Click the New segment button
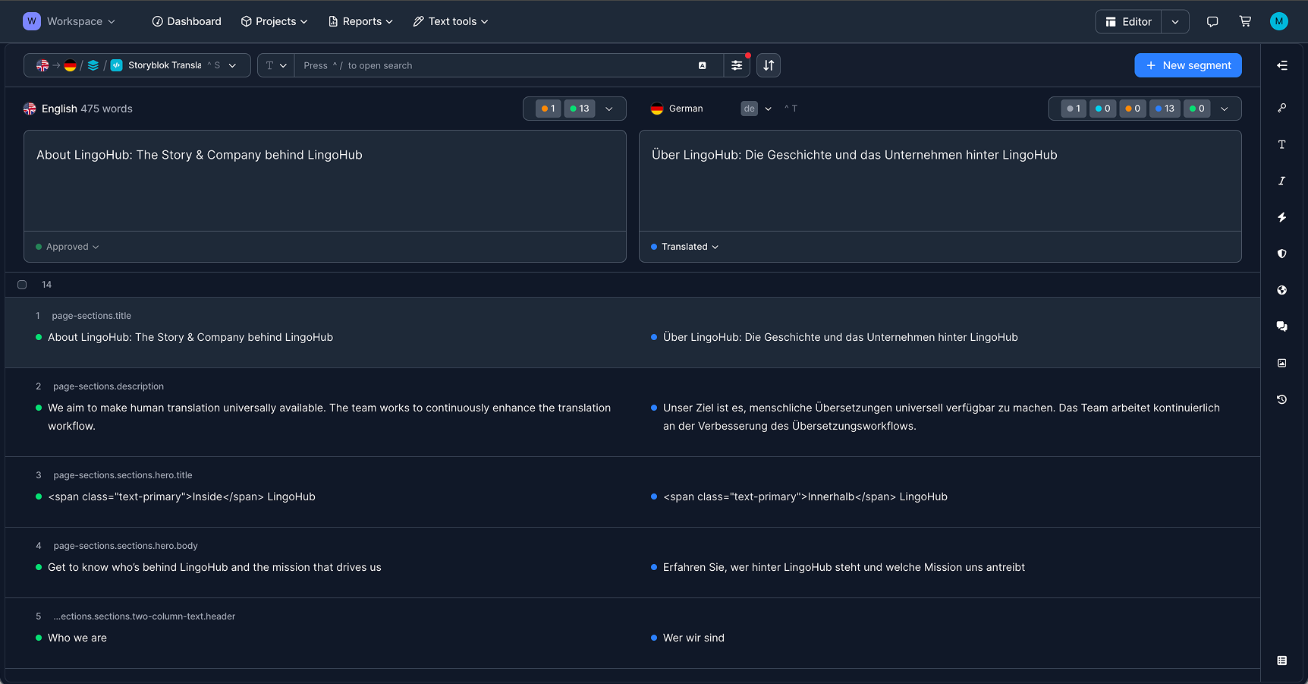 point(1187,65)
